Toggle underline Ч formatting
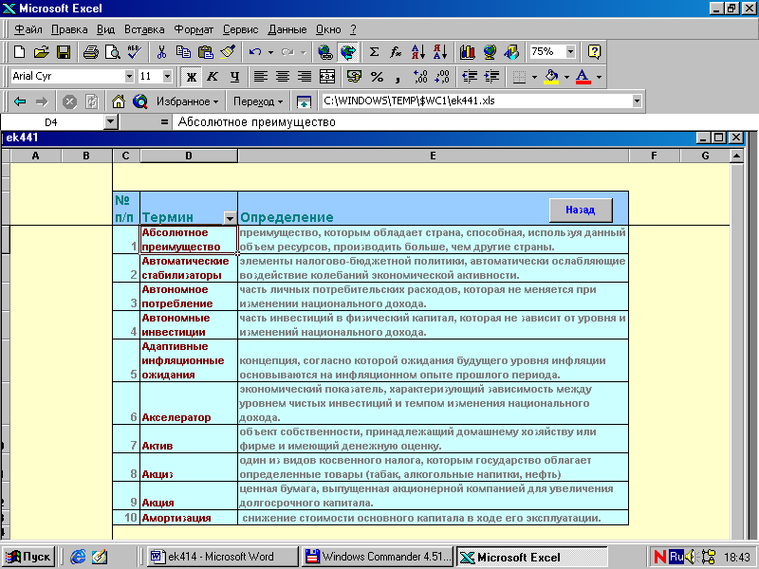Image resolution: width=759 pixels, height=569 pixels. tap(234, 77)
